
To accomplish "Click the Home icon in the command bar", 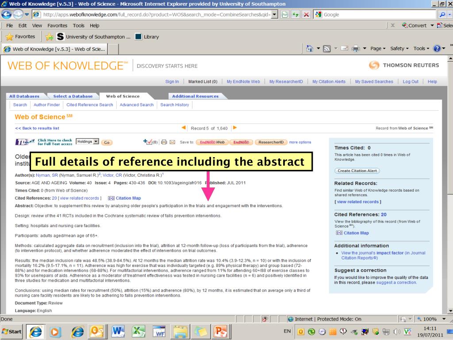I will coord(310,49).
